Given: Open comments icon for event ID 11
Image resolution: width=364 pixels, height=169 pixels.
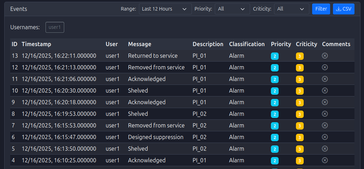Looking at the screenshot, I should (x=325, y=79).
